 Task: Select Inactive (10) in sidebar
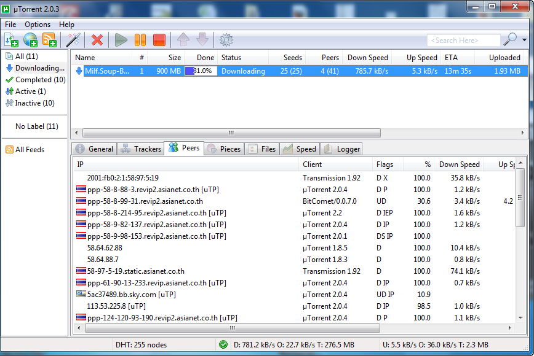click(30, 103)
